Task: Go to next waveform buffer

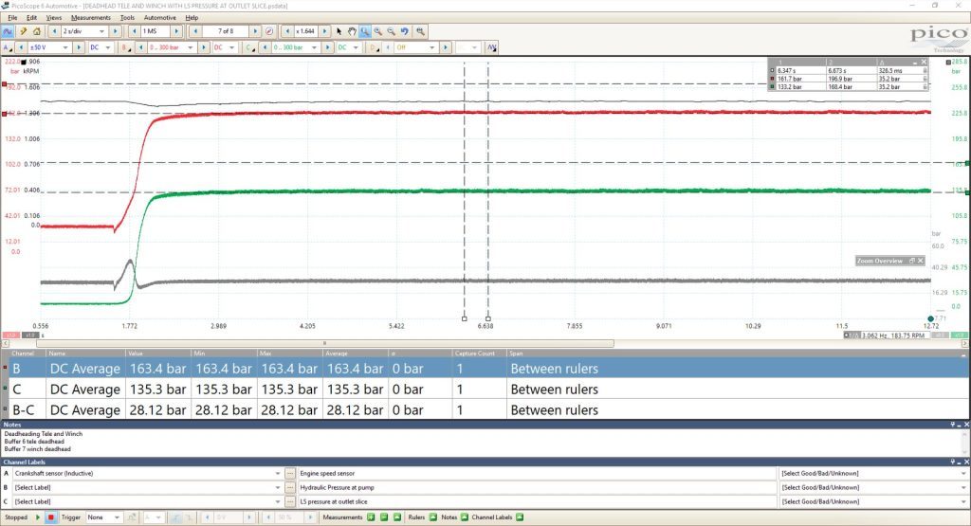Action: tap(254, 31)
